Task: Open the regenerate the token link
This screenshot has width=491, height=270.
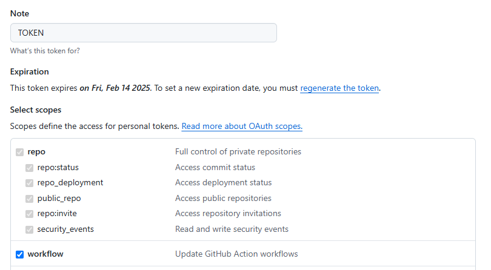Action: click(x=339, y=88)
